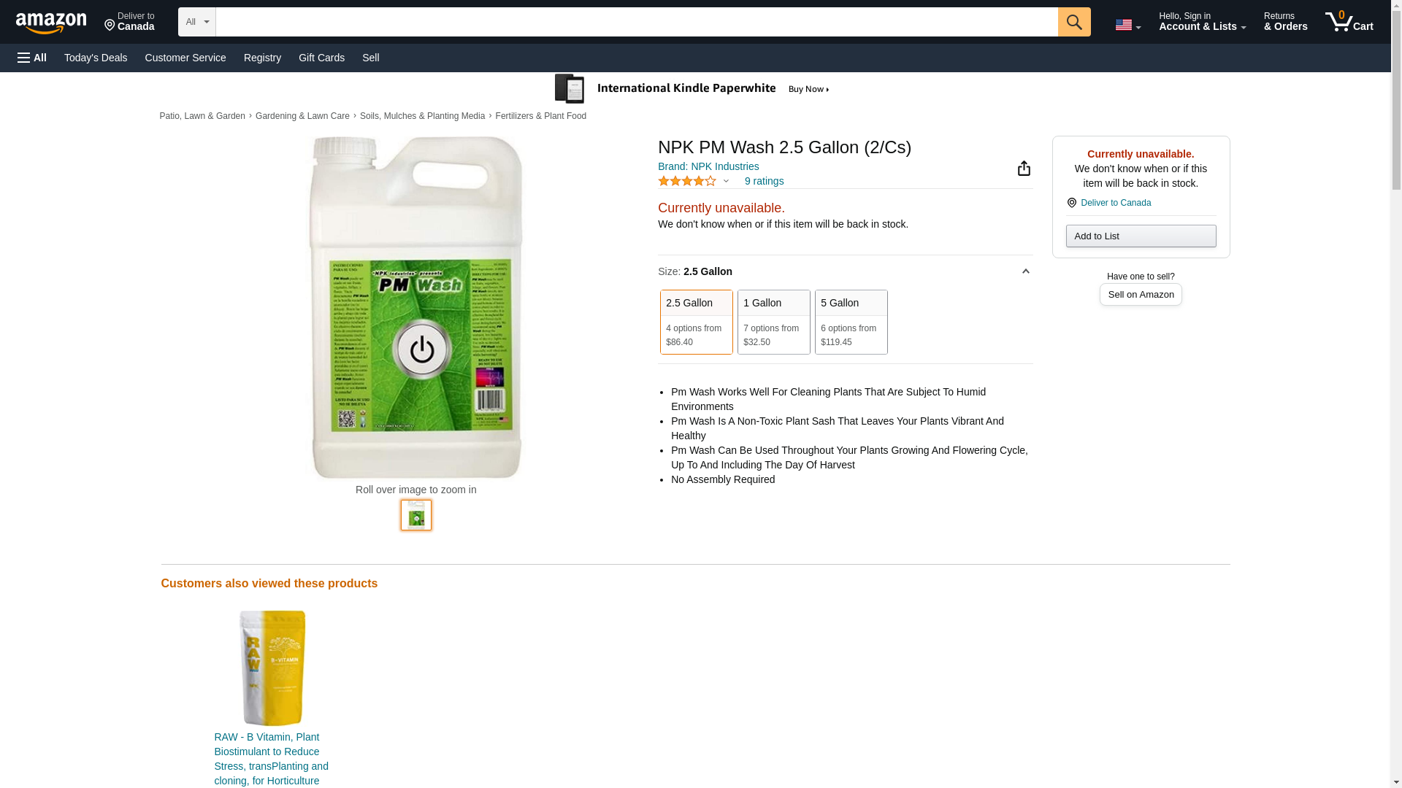Screen dimensions: 1402x788
Task: Collapse the Size options chevron
Action: (x=1025, y=271)
